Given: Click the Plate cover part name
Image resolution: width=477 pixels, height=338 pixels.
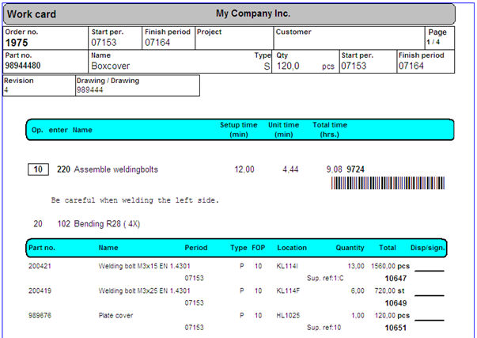Looking at the screenshot, I should (x=115, y=316).
